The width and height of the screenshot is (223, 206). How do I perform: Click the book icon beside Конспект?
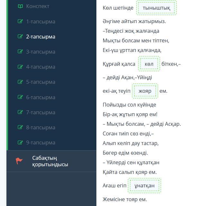[x=20, y=6]
